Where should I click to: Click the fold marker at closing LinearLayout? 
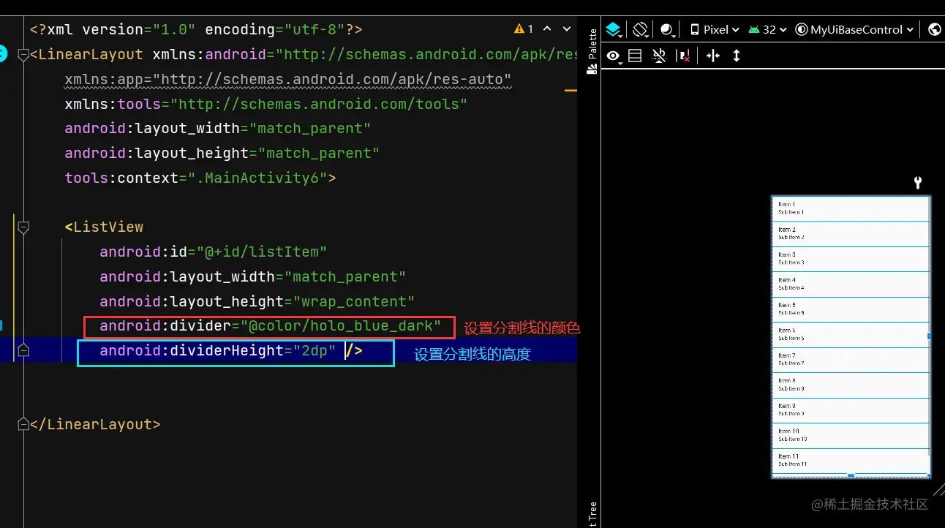coord(23,424)
